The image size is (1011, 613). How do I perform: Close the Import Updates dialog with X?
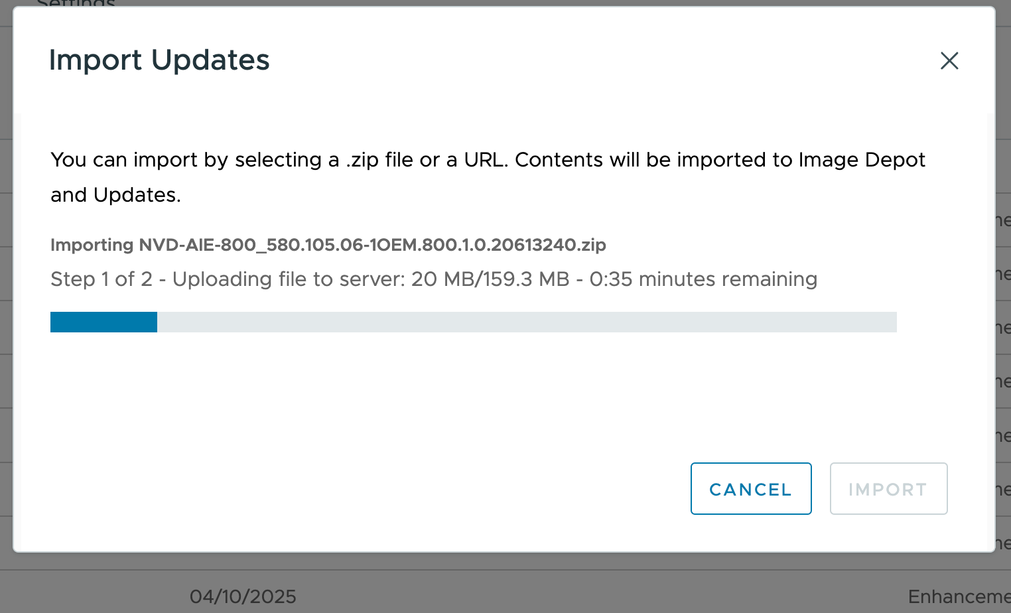[x=949, y=61]
